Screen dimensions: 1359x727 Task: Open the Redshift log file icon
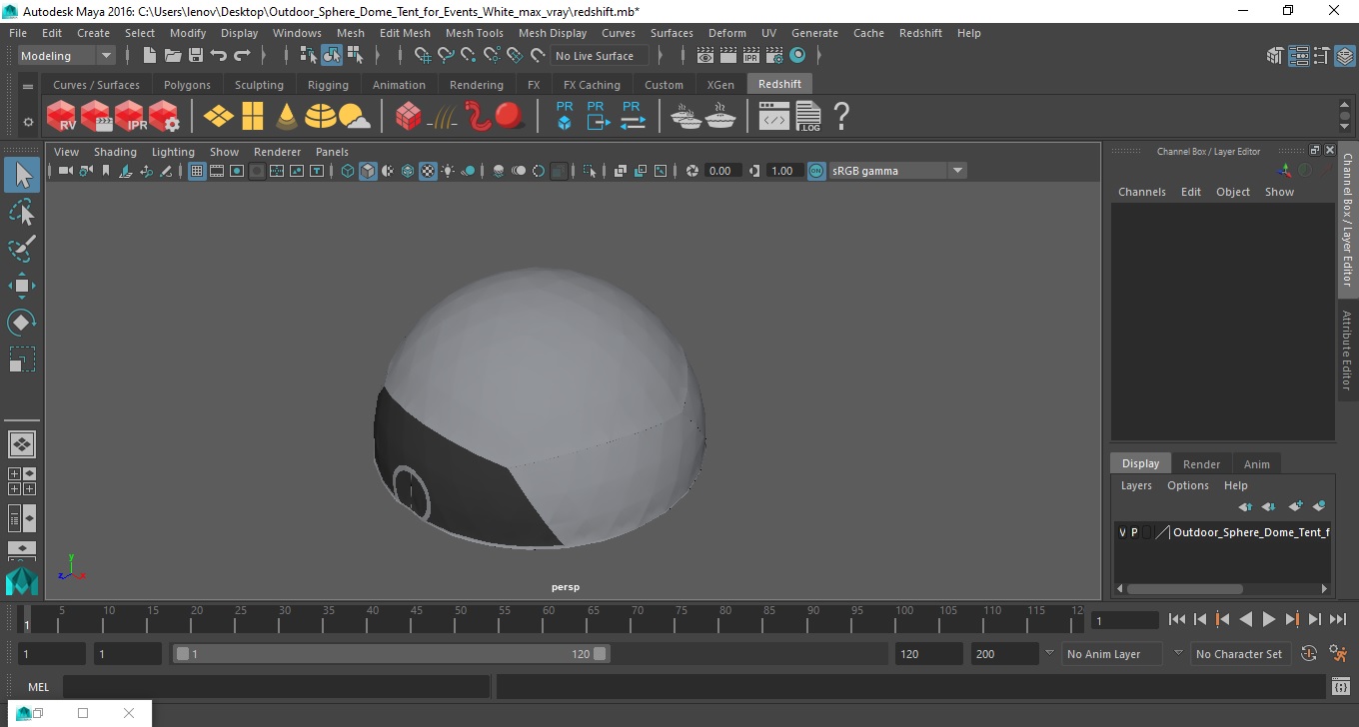pyautogui.click(x=807, y=117)
